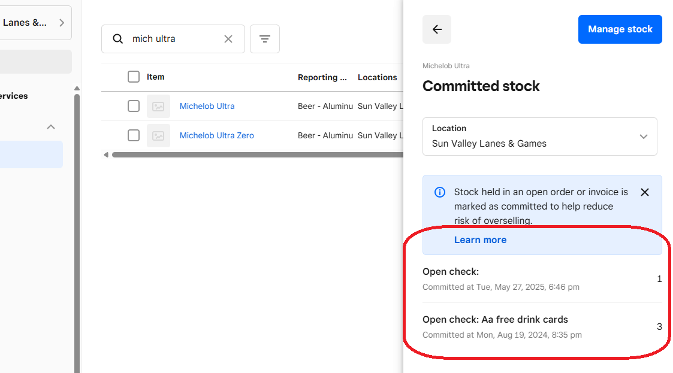This screenshot has width=673, height=373.
Task: Toggle the select-all items checkbox
Action: [x=134, y=77]
